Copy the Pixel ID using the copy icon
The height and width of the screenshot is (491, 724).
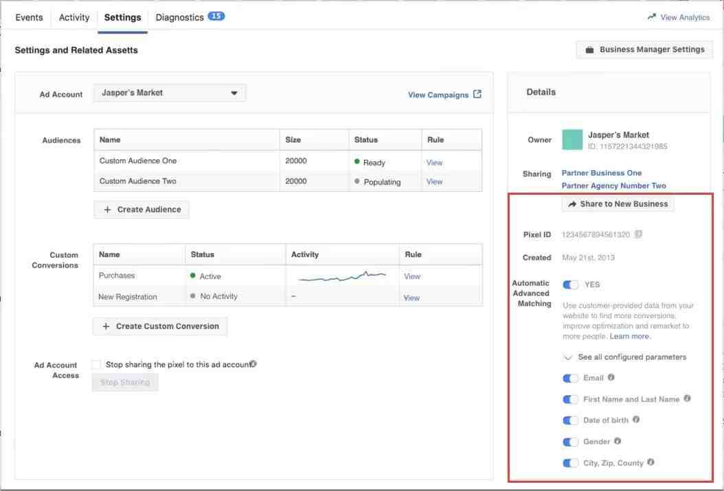click(638, 235)
